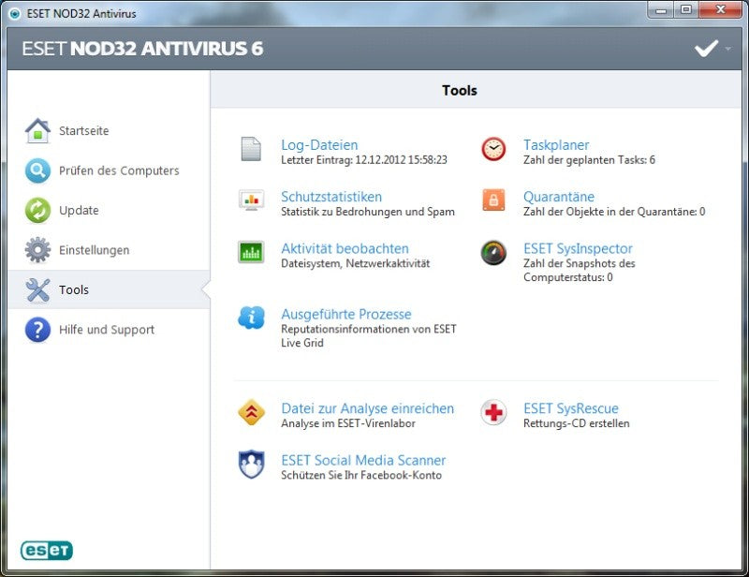Click the ESET SysInspector gauge icon

(493, 252)
